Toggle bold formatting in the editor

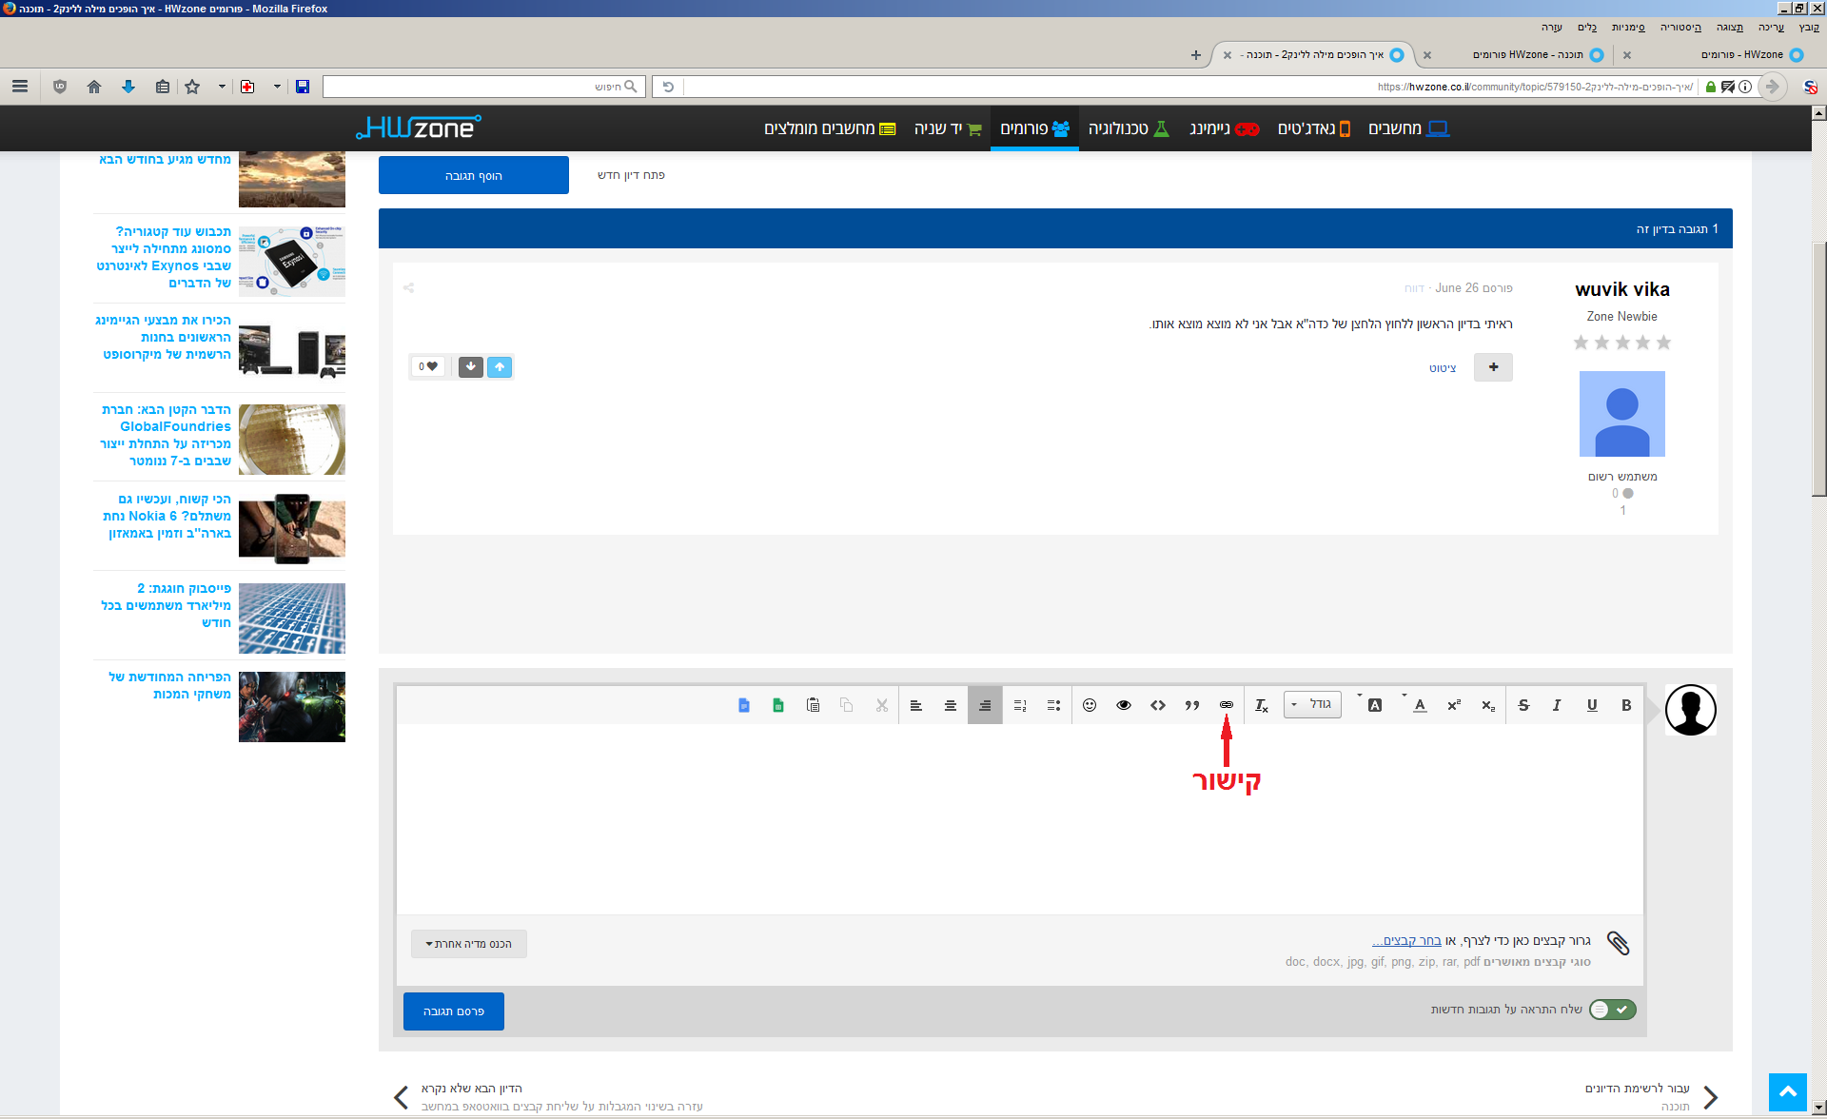click(1626, 705)
